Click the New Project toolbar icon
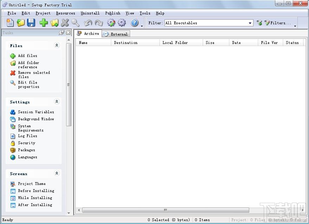 [10, 23]
